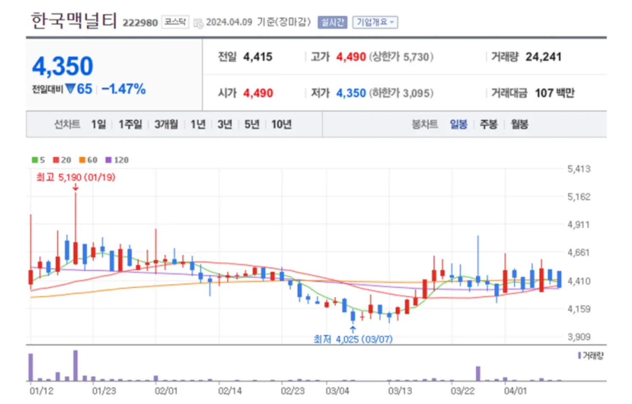This screenshot has width=632, height=404.
Task: Click the 최저 4,025 (03/07) marker
Action: point(353,339)
